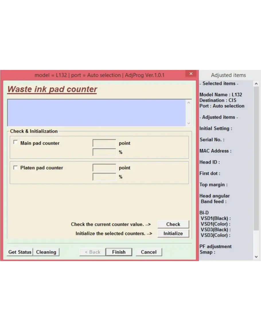Enable the Main pad counter checkbox
This screenshot has width=261, height=331.
15,142
